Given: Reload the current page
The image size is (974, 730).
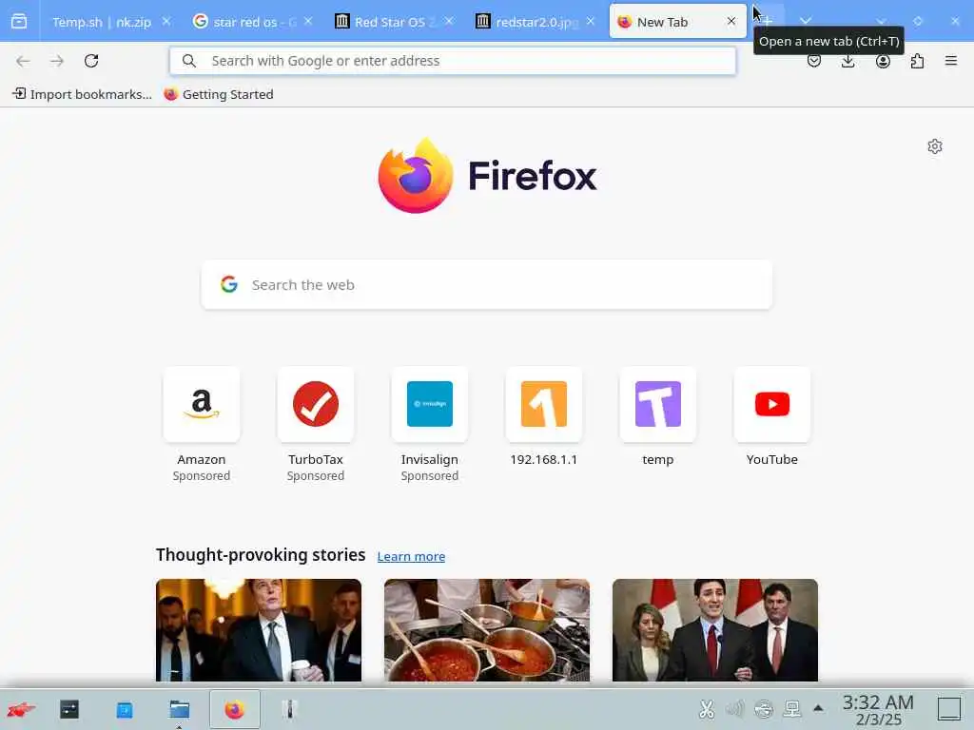Looking at the screenshot, I should 91,61.
